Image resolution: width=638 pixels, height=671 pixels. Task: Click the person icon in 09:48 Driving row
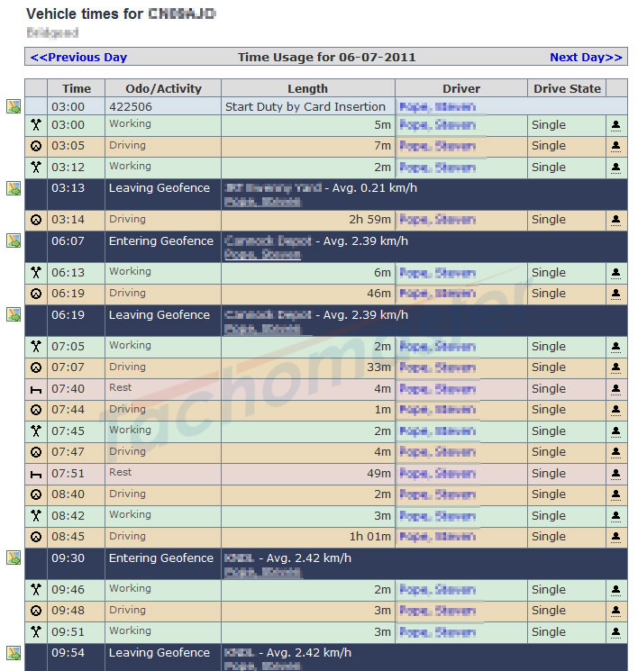(x=616, y=611)
